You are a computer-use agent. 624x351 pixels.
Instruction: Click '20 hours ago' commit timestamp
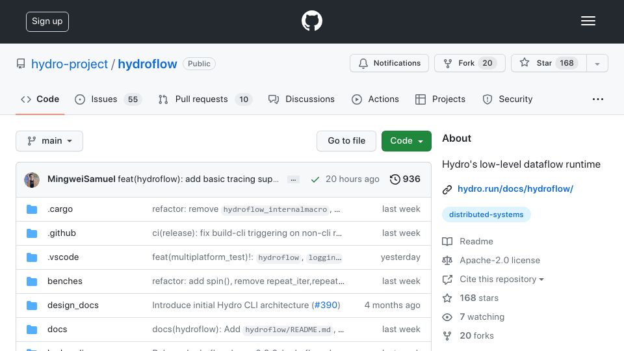[352, 179]
